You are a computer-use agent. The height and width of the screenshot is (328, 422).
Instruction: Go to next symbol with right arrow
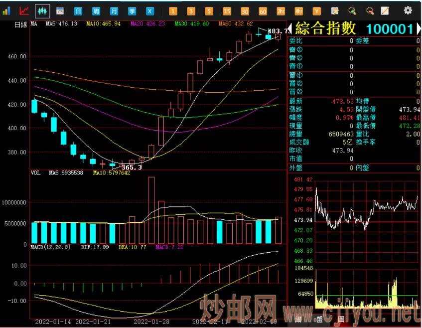pyautogui.click(x=418, y=29)
